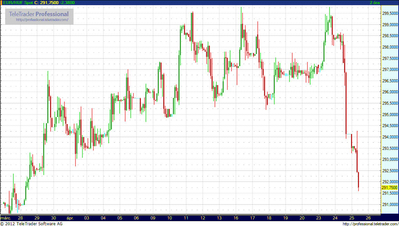399x227 pixels.
Task: Click the 293,5000 price axis label
Action: tap(390, 148)
